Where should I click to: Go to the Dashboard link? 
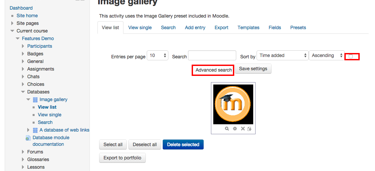[x=21, y=8]
